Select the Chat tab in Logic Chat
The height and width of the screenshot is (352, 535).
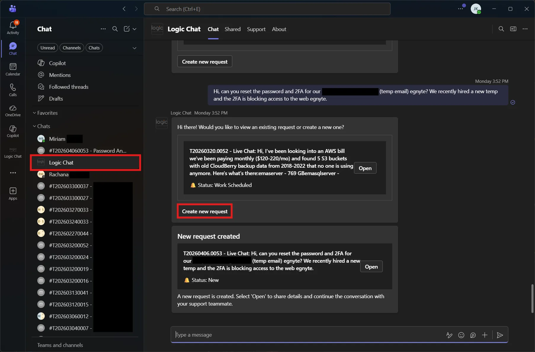[213, 29]
